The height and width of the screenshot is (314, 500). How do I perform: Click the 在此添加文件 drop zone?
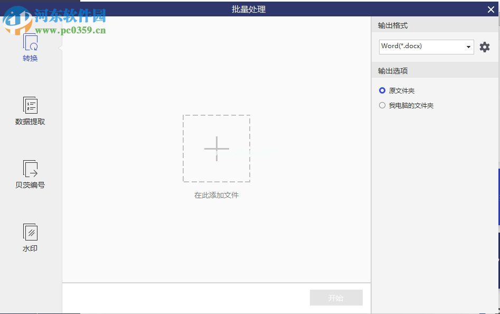[216, 195]
